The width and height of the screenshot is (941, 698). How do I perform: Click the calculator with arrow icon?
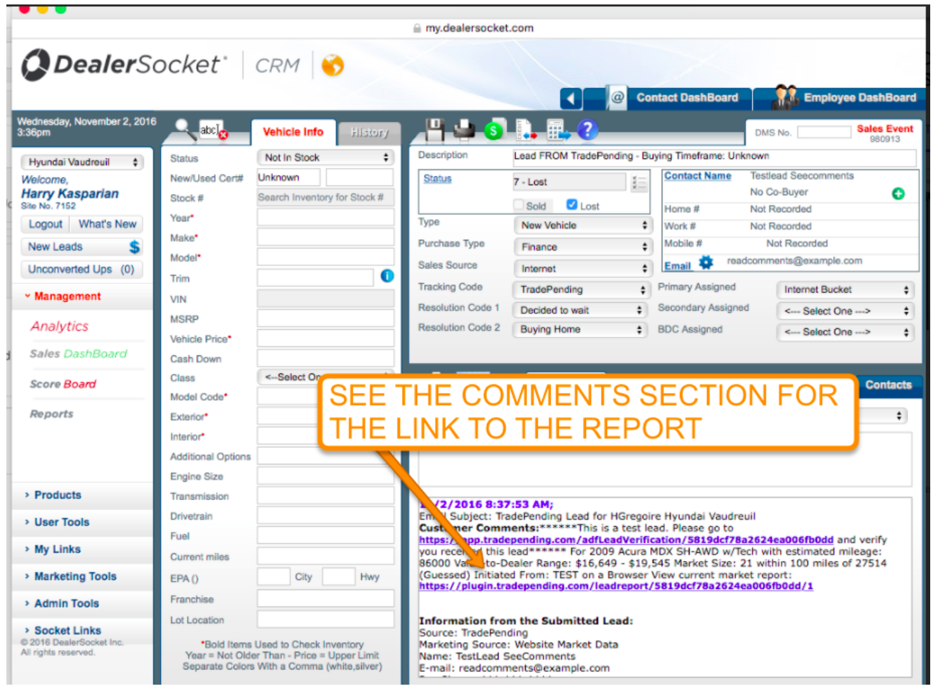coord(558,130)
